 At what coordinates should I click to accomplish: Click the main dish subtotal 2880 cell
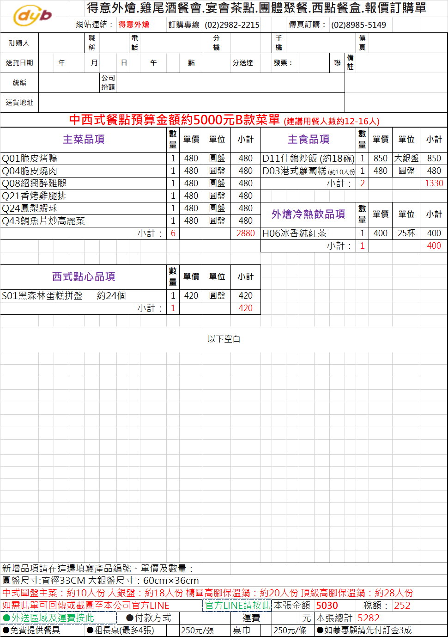(x=245, y=233)
